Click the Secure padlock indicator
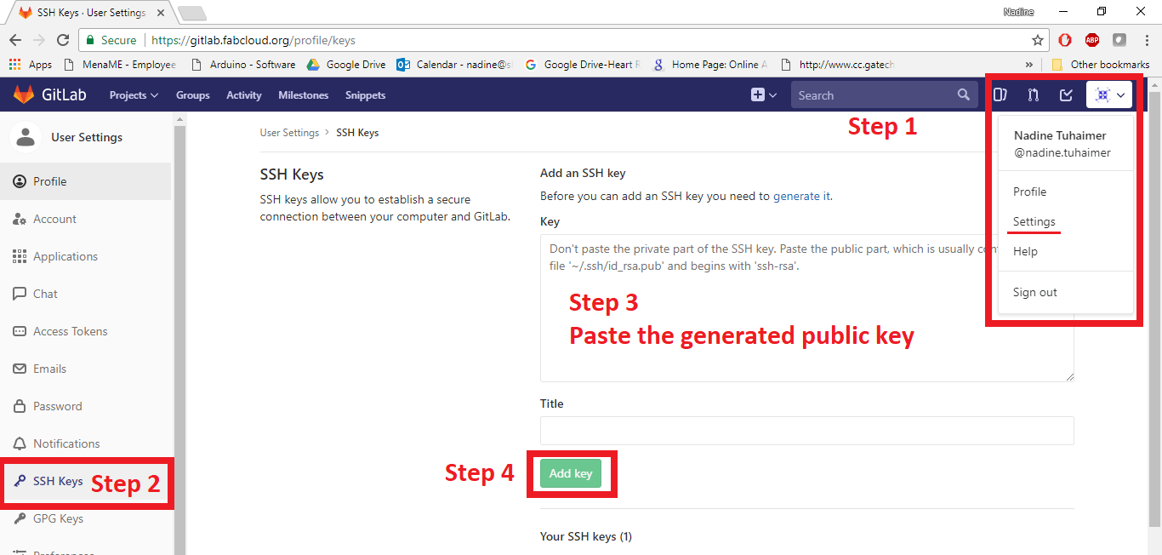The height and width of the screenshot is (555, 1162). (111, 40)
